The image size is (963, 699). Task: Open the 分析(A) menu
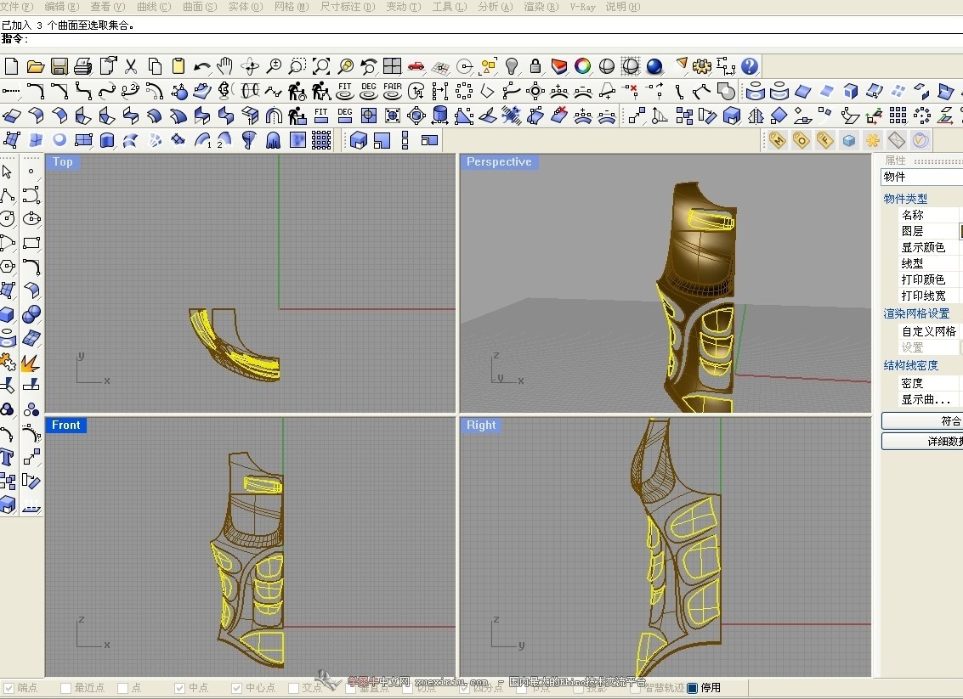click(x=495, y=7)
